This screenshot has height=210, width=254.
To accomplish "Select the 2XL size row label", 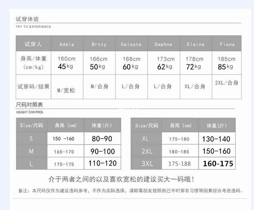I will (x=146, y=151).
